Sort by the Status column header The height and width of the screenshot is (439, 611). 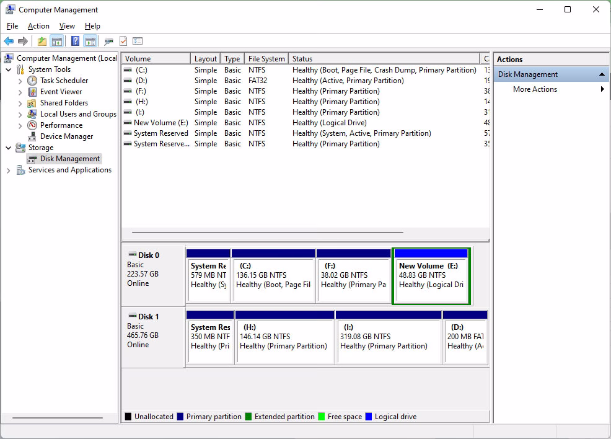384,58
